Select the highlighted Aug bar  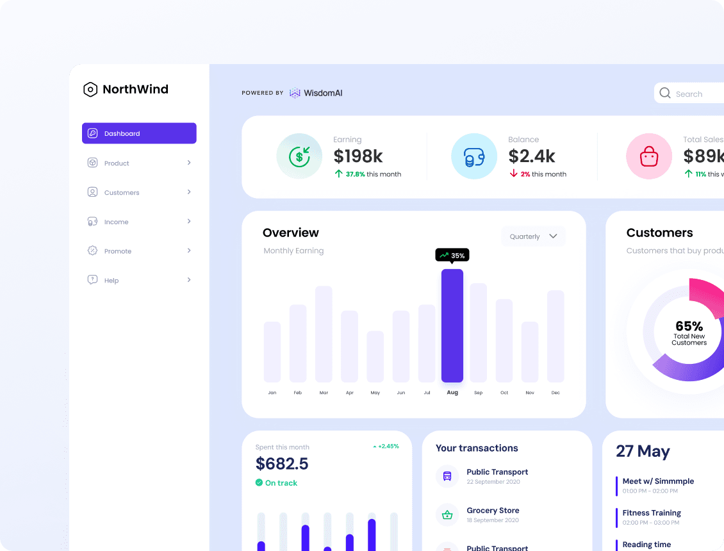click(452, 325)
